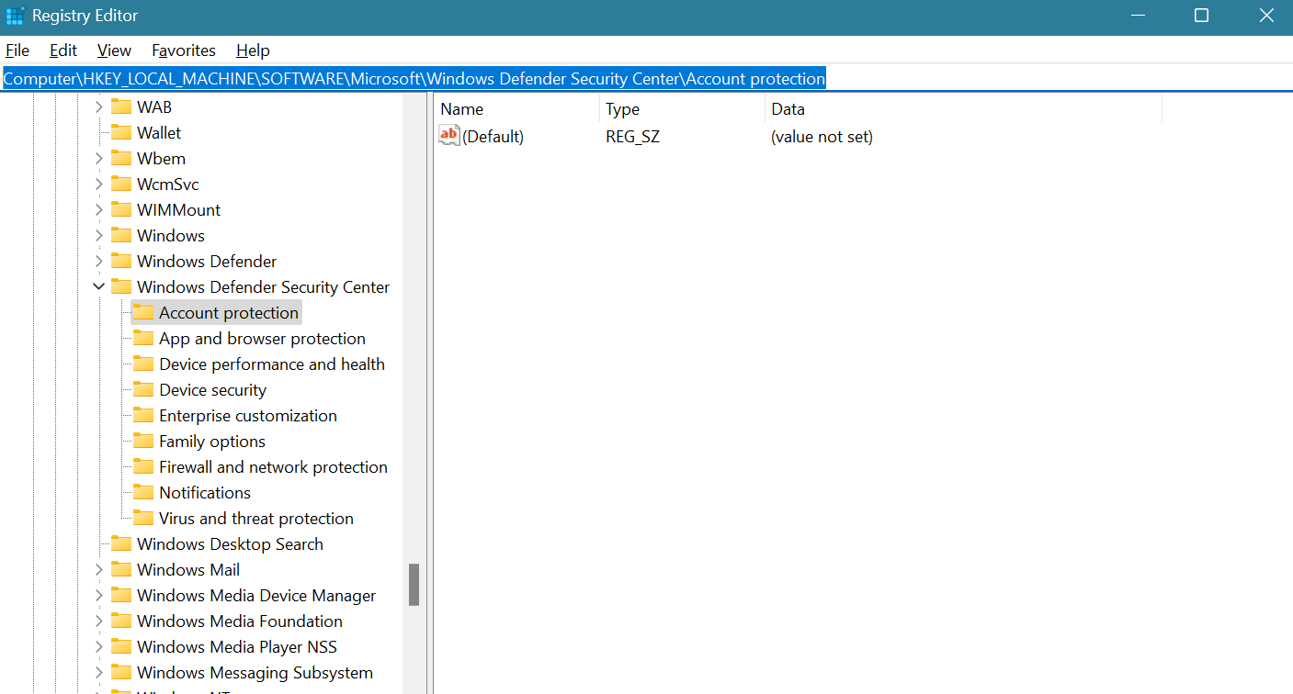Click the Device security folder icon
Screen dimensions: 1293x694
point(143,389)
